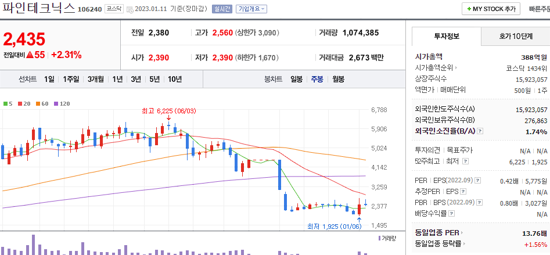
Task: Click the y-axis price label 6,788
Action: tap(379, 110)
